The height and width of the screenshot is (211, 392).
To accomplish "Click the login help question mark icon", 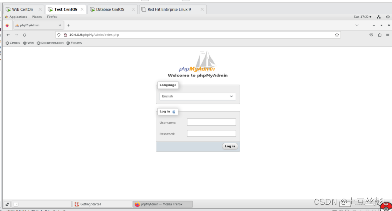I will click(174, 112).
